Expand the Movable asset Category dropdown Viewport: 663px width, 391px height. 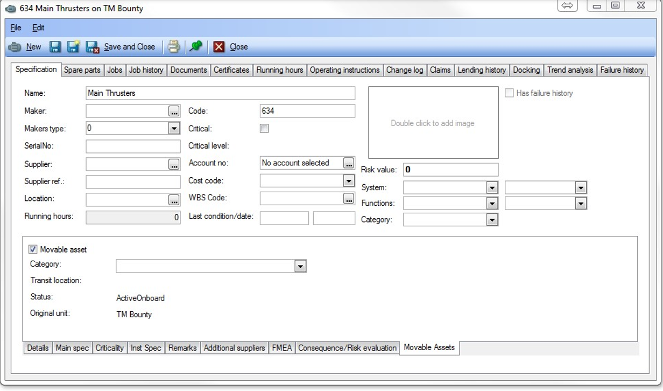[x=300, y=266]
